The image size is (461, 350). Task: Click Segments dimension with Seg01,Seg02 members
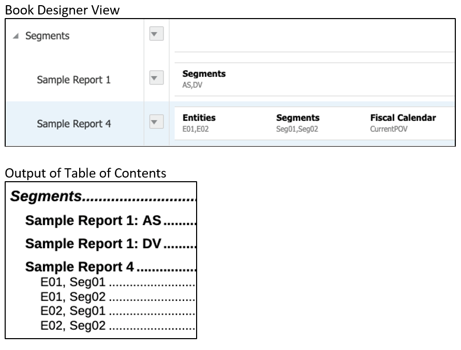click(x=298, y=123)
